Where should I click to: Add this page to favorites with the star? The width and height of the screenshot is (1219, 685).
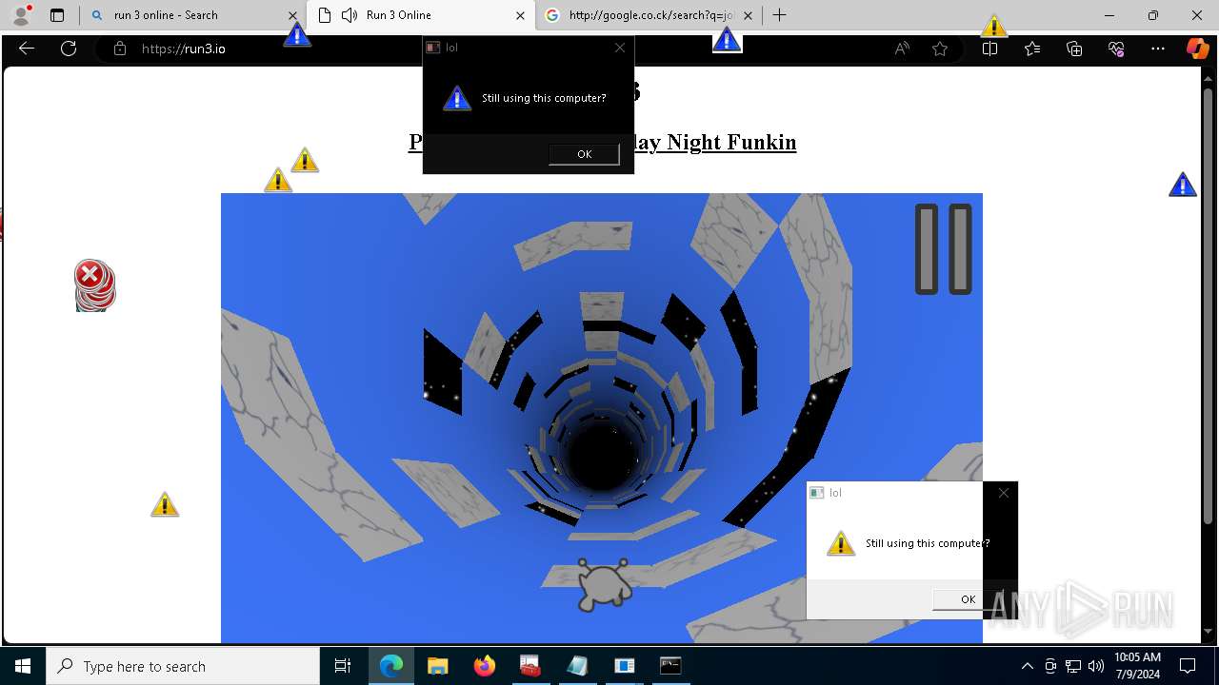(x=940, y=49)
